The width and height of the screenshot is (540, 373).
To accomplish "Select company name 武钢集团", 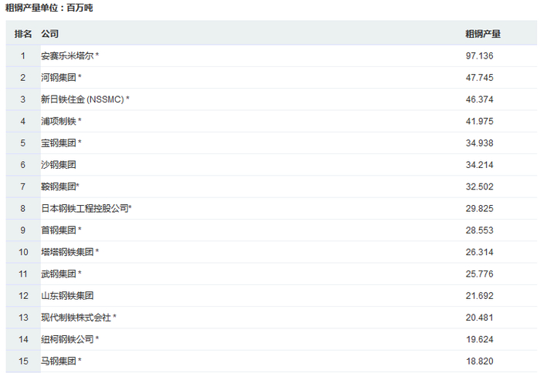I will click(59, 274).
